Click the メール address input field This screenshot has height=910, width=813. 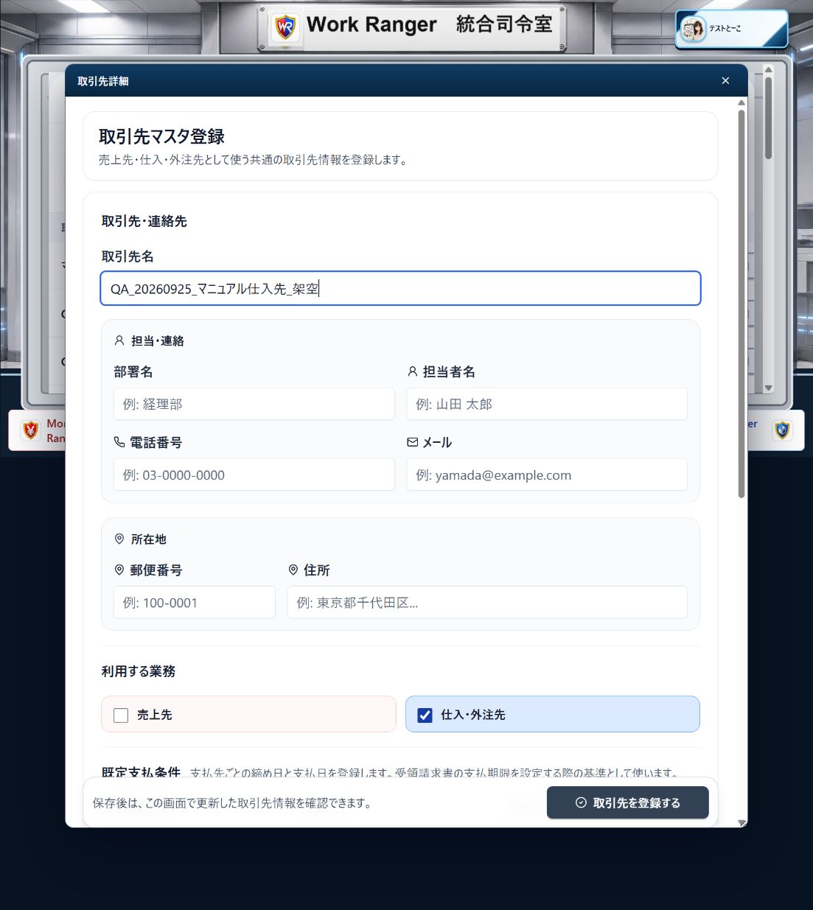[x=547, y=475]
